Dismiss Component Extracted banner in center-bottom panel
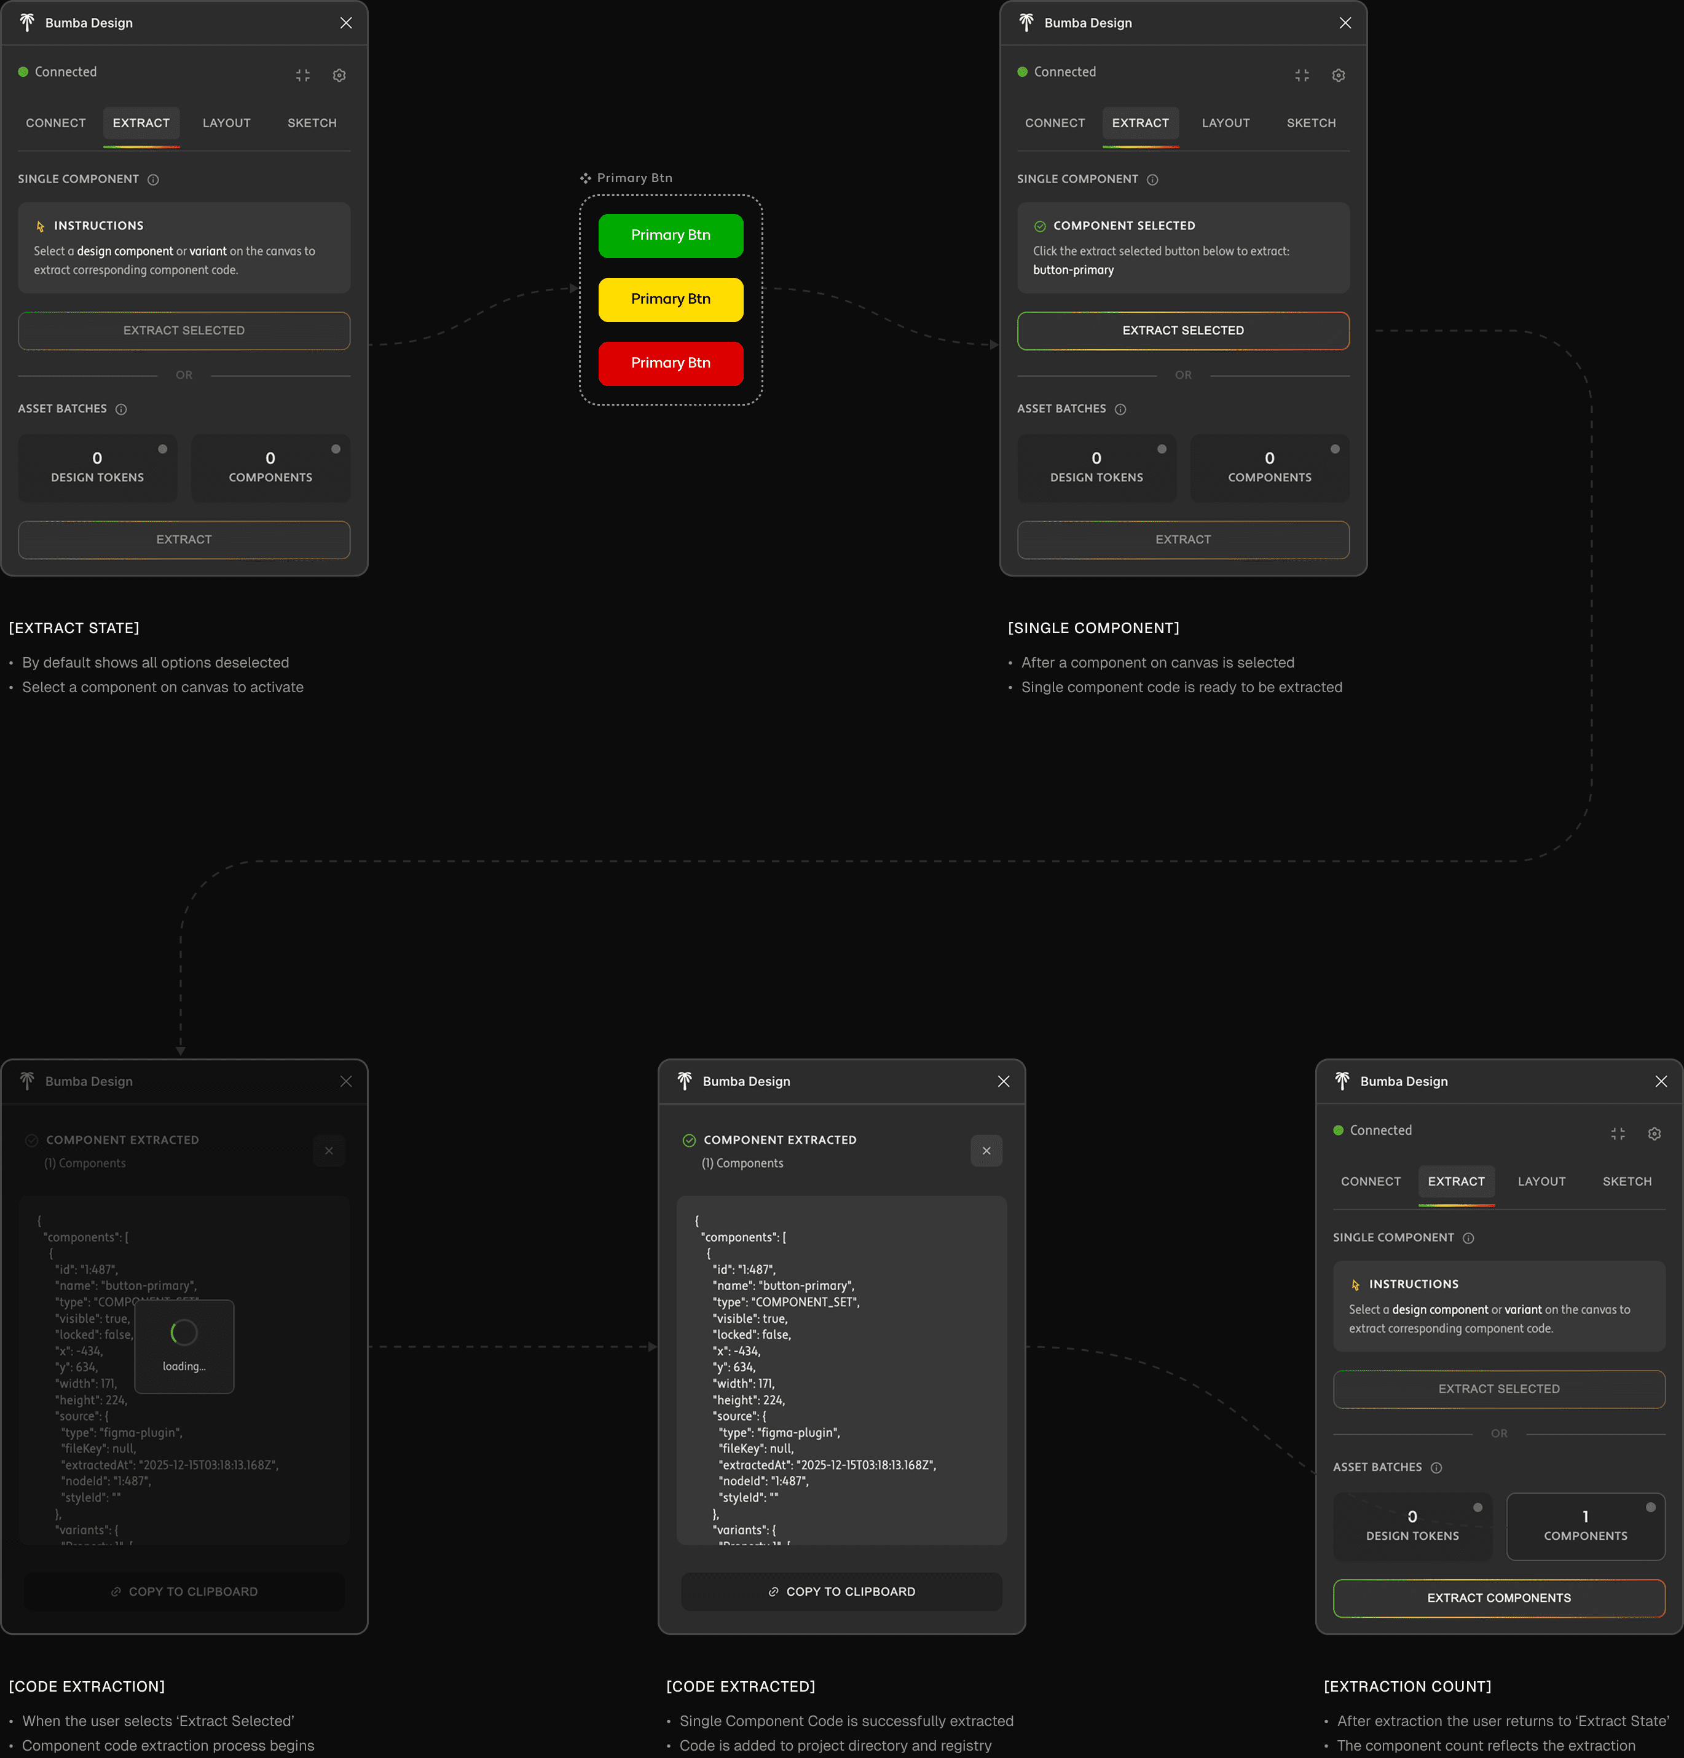This screenshot has width=1684, height=1758. (986, 1151)
